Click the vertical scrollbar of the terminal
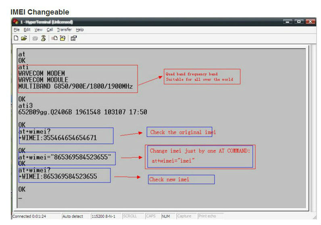Viewport: 321px width, 225px height. click(313, 128)
